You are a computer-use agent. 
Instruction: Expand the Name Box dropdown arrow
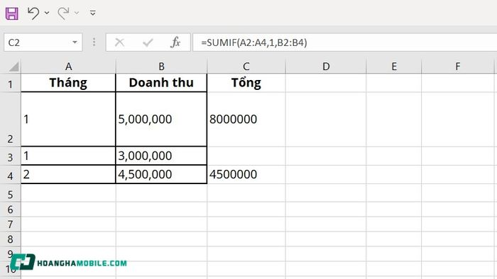coord(75,42)
